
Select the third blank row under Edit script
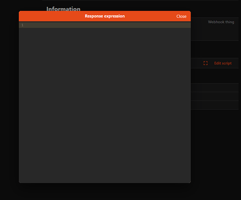(215, 105)
